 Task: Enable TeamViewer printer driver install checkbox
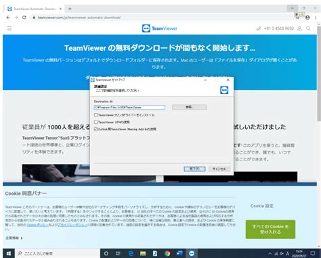95,115
